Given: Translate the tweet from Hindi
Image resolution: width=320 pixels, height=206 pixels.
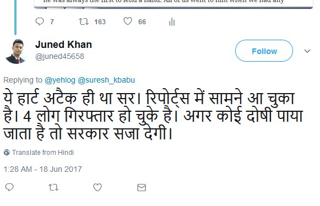Looking at the screenshot, I should coord(42,153).
